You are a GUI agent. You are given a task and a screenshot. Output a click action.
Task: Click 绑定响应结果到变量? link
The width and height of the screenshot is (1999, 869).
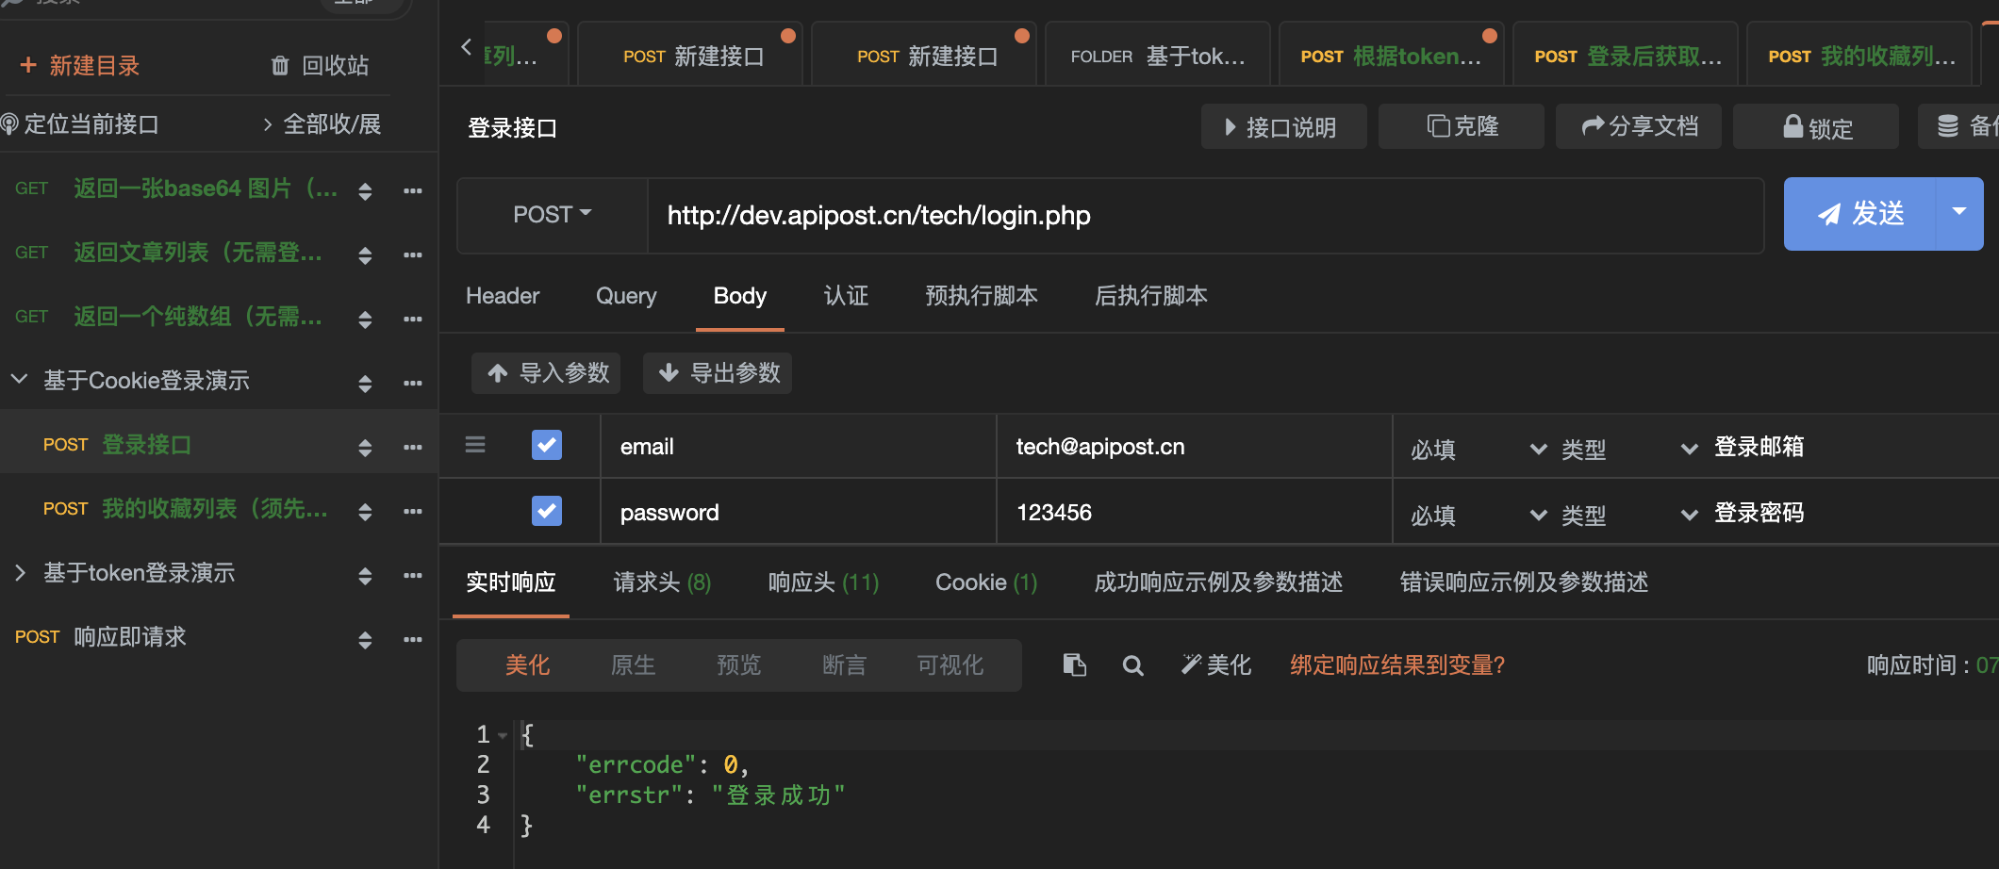click(1396, 665)
